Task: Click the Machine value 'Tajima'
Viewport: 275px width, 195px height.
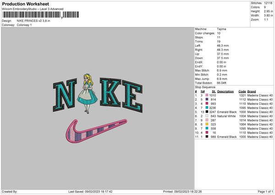Action: [221, 29]
